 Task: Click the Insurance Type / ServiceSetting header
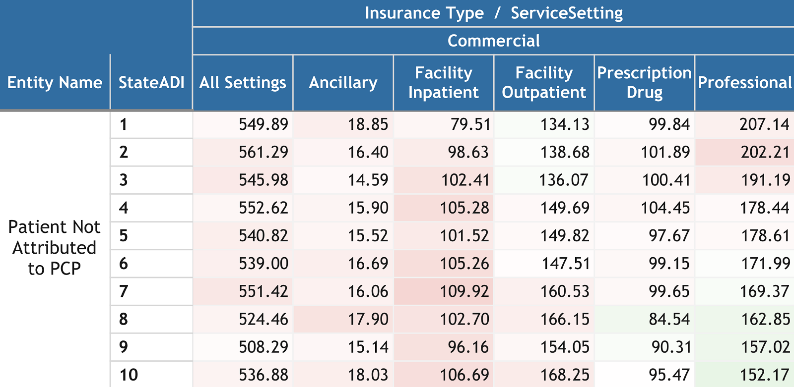point(493,13)
